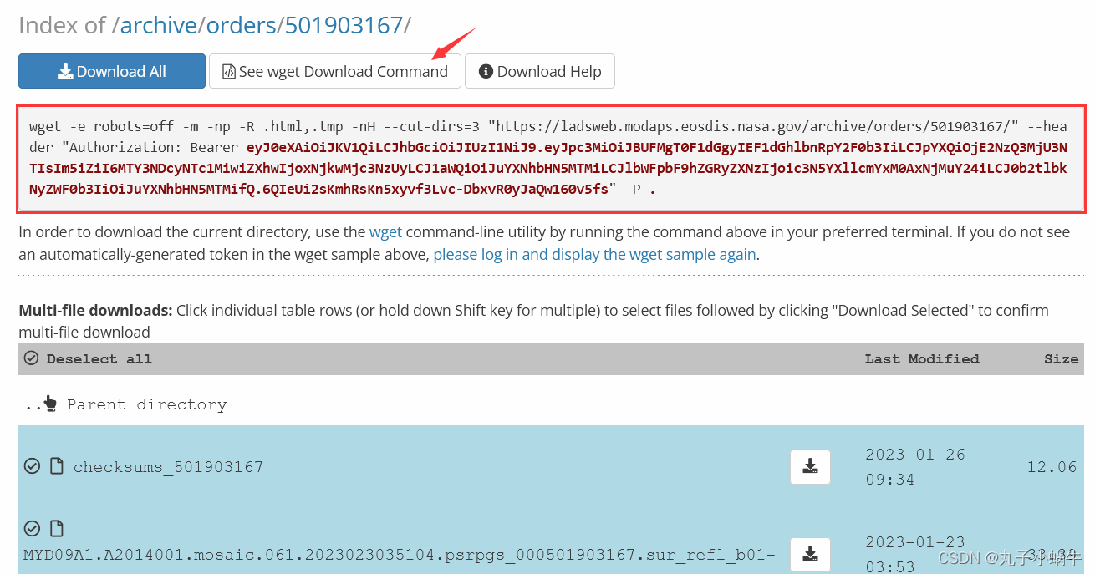Click the document icon next to the MYD09A1 file

coord(55,528)
